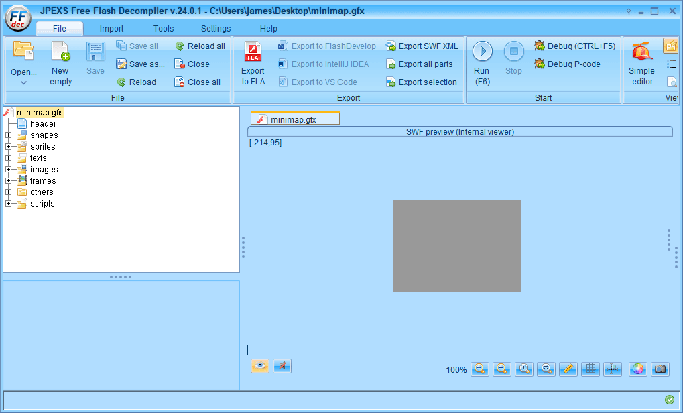Click the zoom out magnifier icon
683x413 pixels.
502,369
